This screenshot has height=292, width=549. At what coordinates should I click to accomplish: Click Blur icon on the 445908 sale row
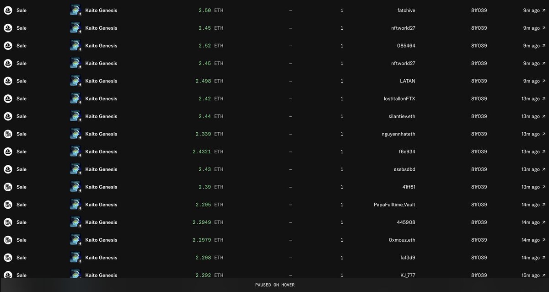(x=8, y=222)
